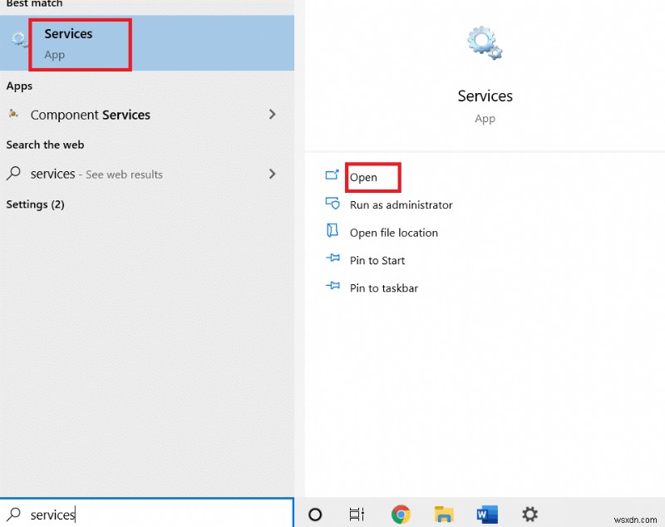Screen dimensions: 665x527
Task: Click the Settings (2) category header
Action: pyautogui.click(x=35, y=204)
